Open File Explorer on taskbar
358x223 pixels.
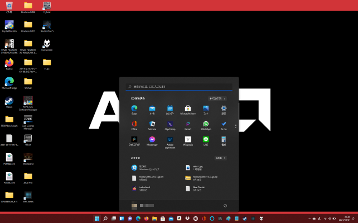154,219
